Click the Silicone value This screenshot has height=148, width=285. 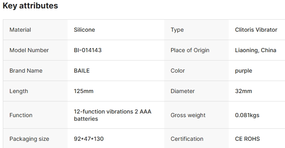(x=85, y=30)
